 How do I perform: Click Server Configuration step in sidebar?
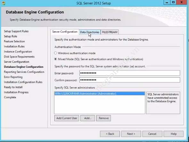(17, 62)
